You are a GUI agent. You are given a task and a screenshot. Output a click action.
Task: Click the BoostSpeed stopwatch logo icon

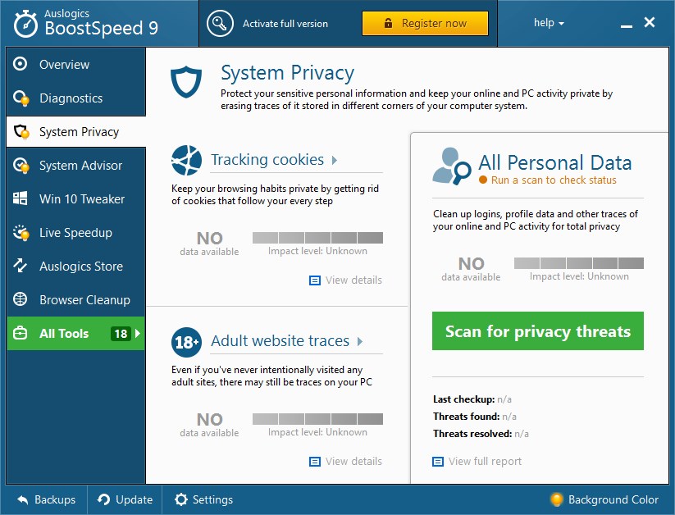25,24
